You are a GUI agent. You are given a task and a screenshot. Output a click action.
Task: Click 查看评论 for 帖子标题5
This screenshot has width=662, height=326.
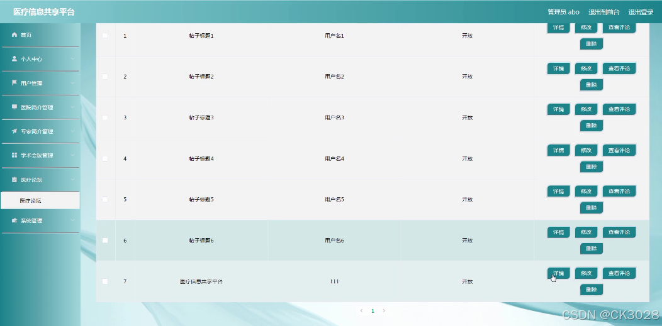coord(619,191)
